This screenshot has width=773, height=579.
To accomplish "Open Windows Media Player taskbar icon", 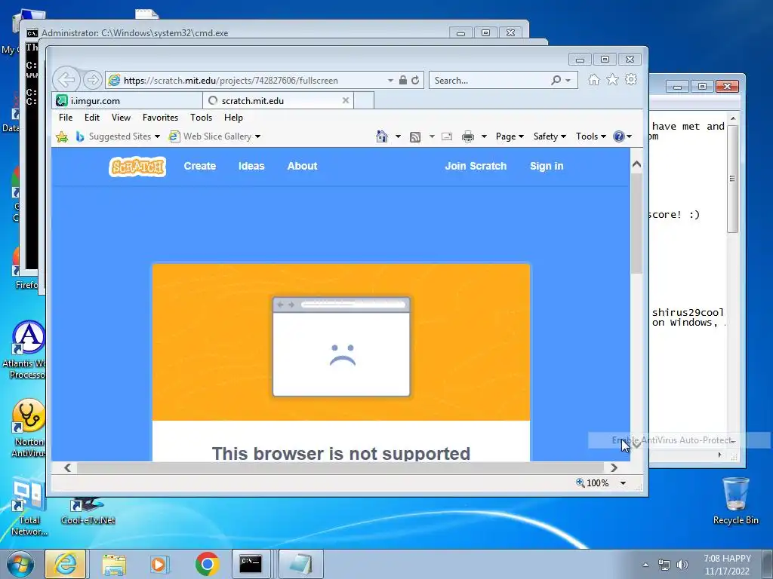I will tap(160, 564).
